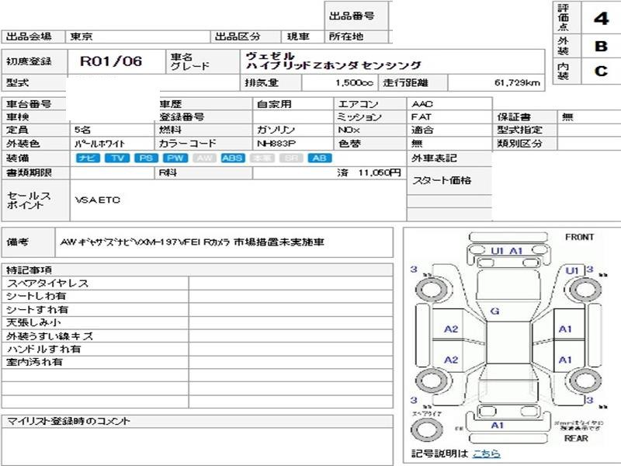621x466 pixels.
Task: Click the greyed-out 本革 equipment badge
Action: 262,158
